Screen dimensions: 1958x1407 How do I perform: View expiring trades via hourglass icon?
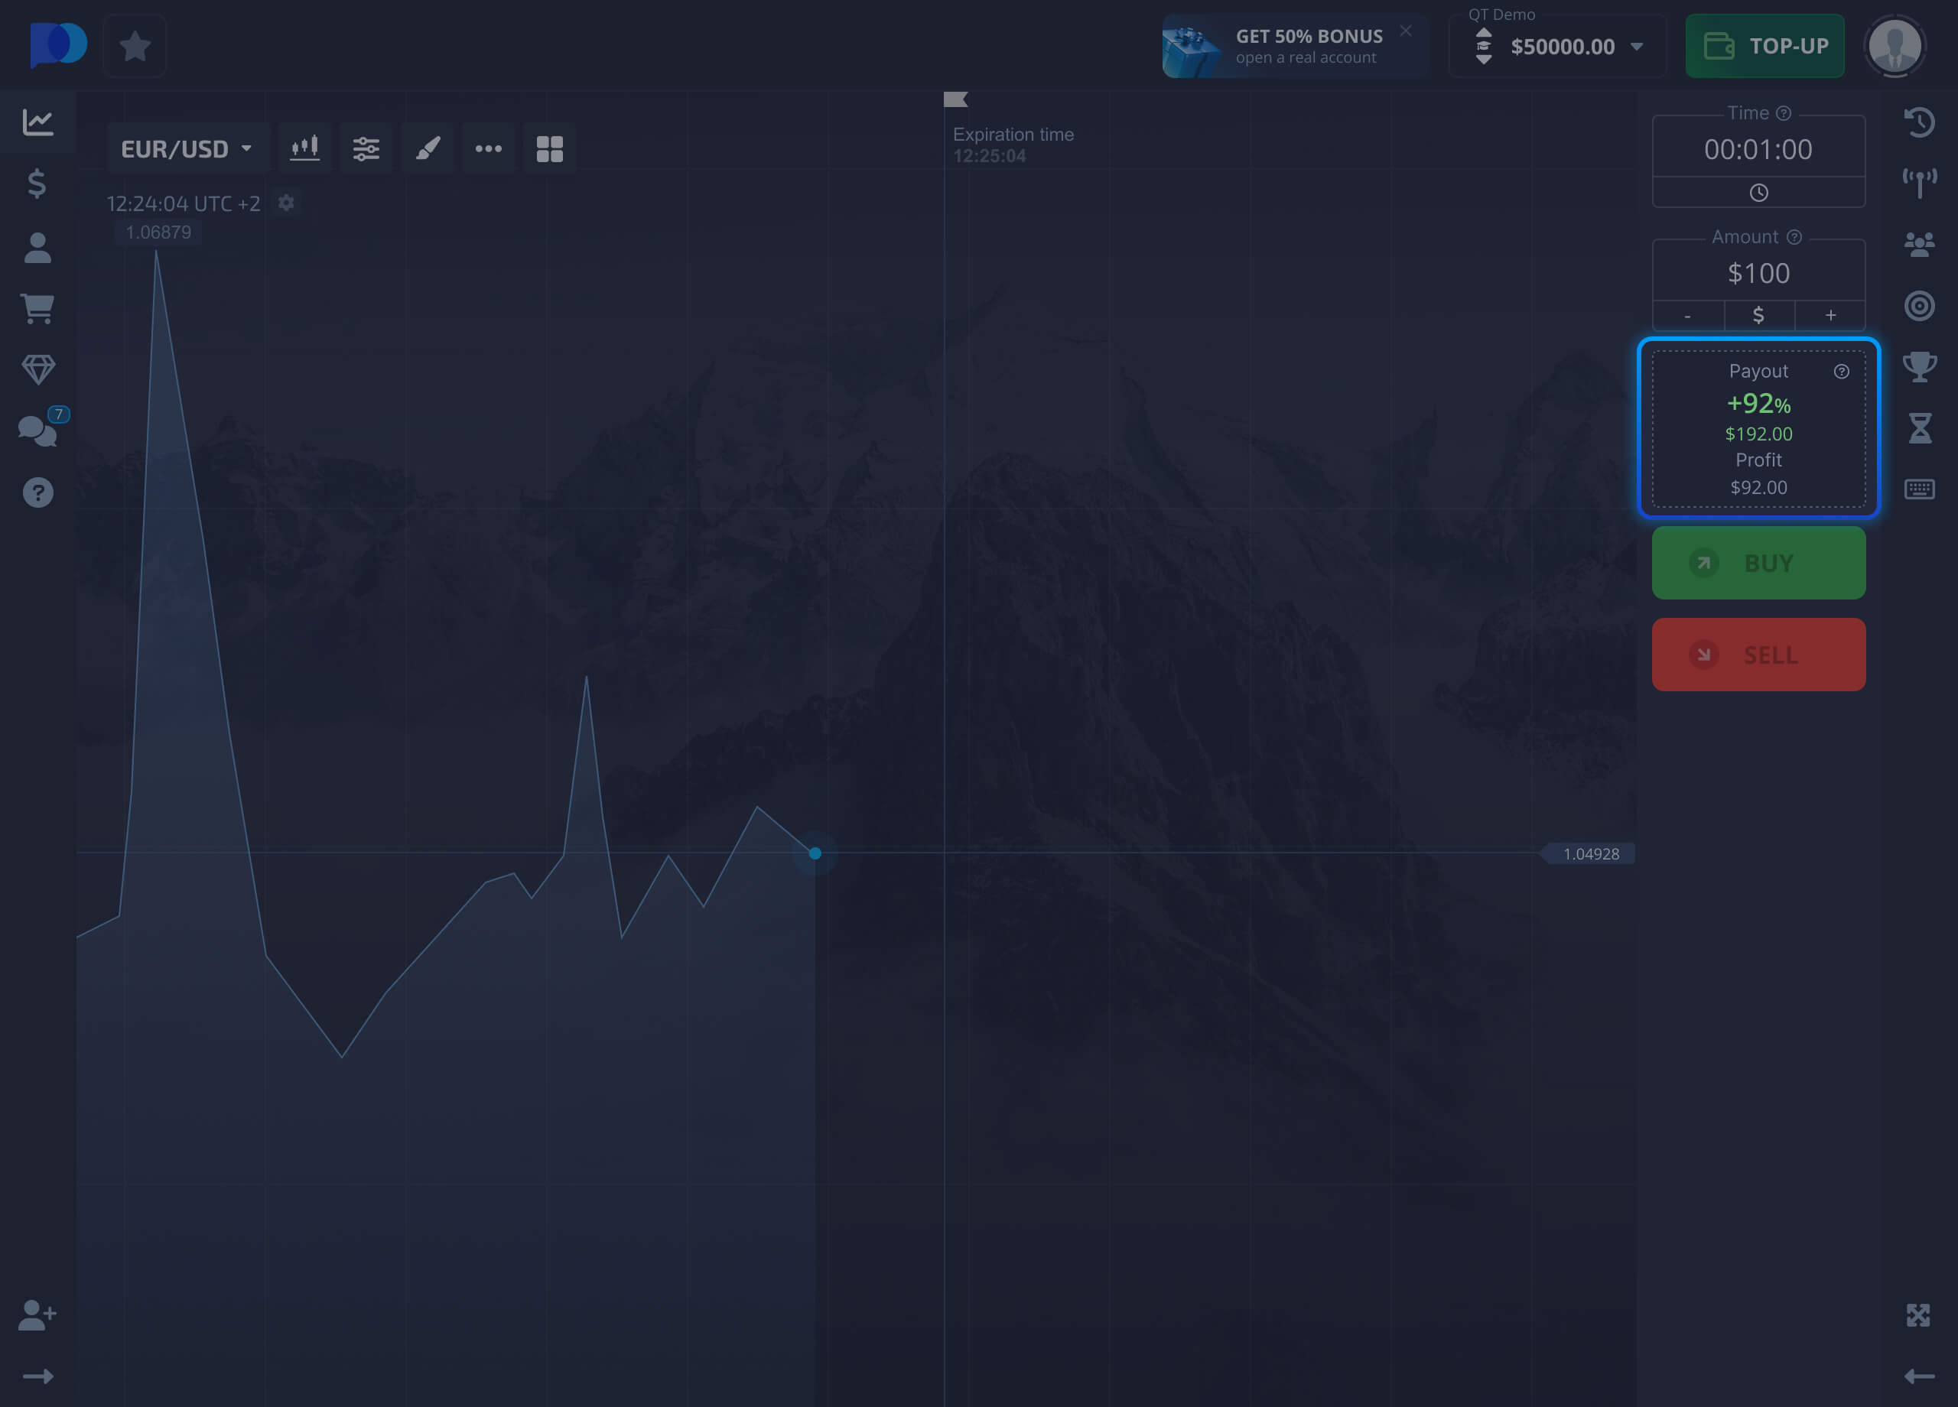pyautogui.click(x=1920, y=427)
